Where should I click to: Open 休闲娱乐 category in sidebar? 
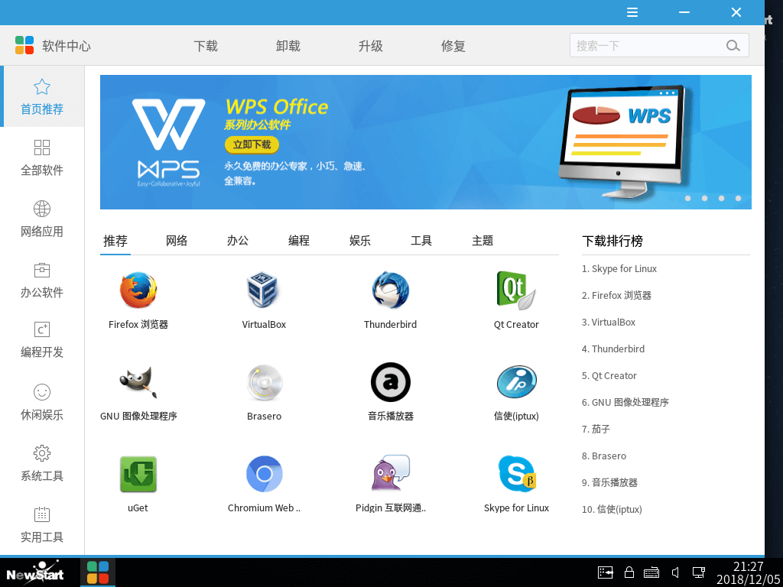tap(42, 402)
